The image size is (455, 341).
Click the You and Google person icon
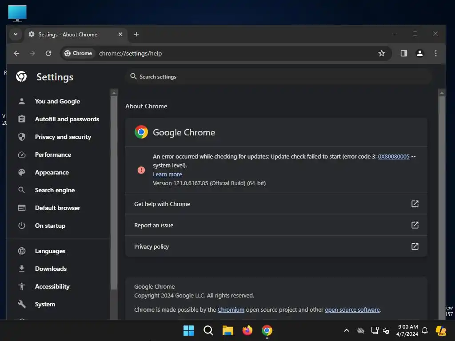pyautogui.click(x=22, y=102)
